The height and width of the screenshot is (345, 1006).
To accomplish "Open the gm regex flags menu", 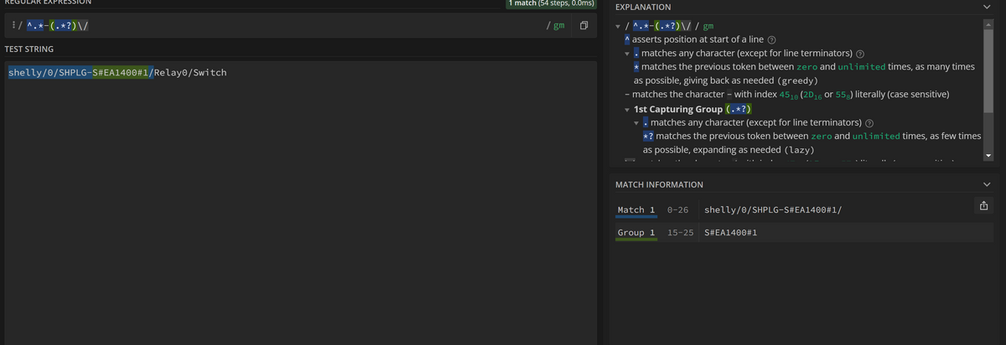I will click(555, 27).
